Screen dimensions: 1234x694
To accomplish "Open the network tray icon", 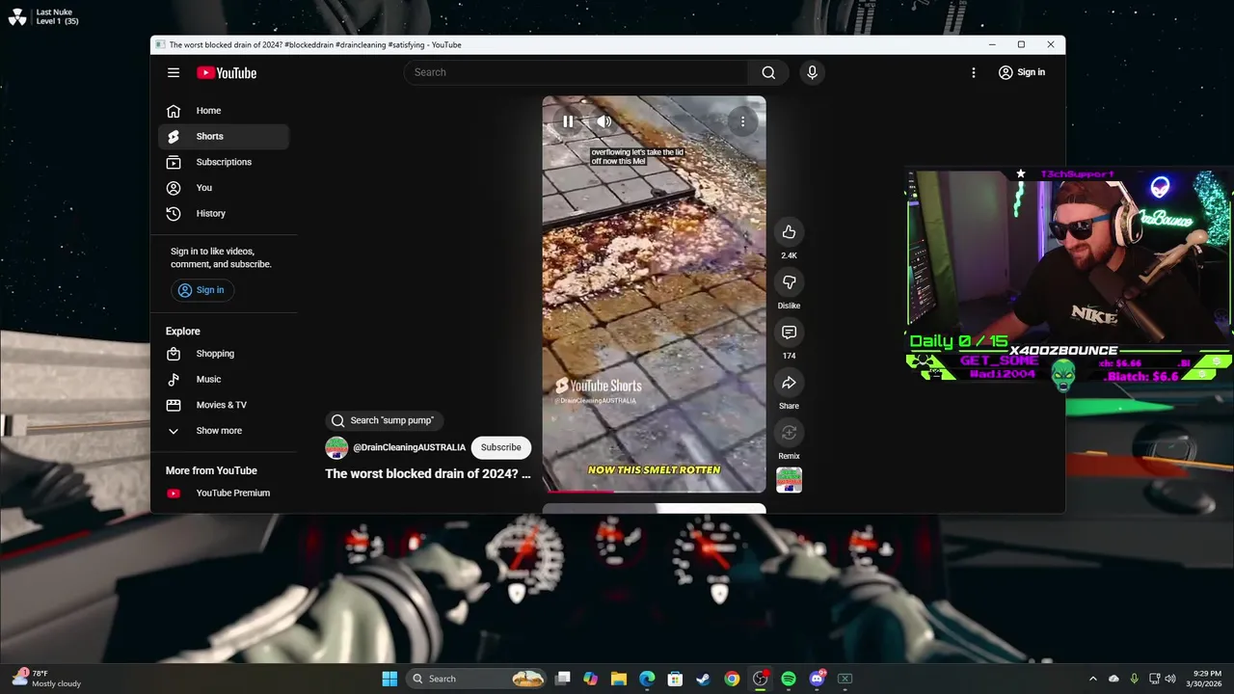I will (x=1155, y=679).
